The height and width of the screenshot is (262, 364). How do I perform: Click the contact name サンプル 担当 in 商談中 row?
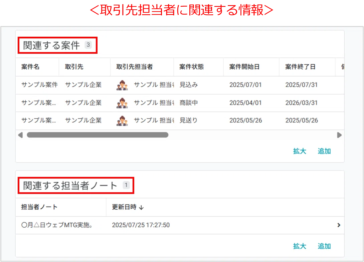point(154,103)
